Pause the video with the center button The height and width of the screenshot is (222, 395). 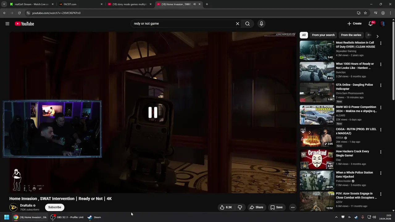tap(153, 113)
